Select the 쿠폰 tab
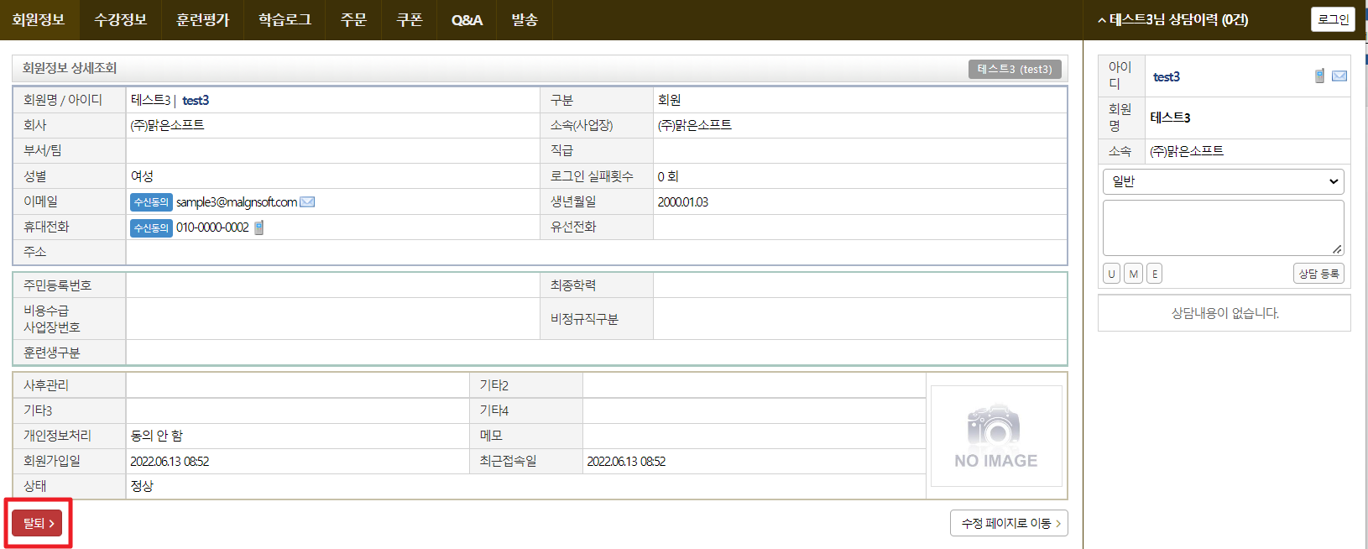The width and height of the screenshot is (1368, 549). (x=410, y=20)
